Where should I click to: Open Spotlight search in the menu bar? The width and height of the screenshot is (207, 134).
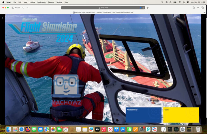[184, 2]
